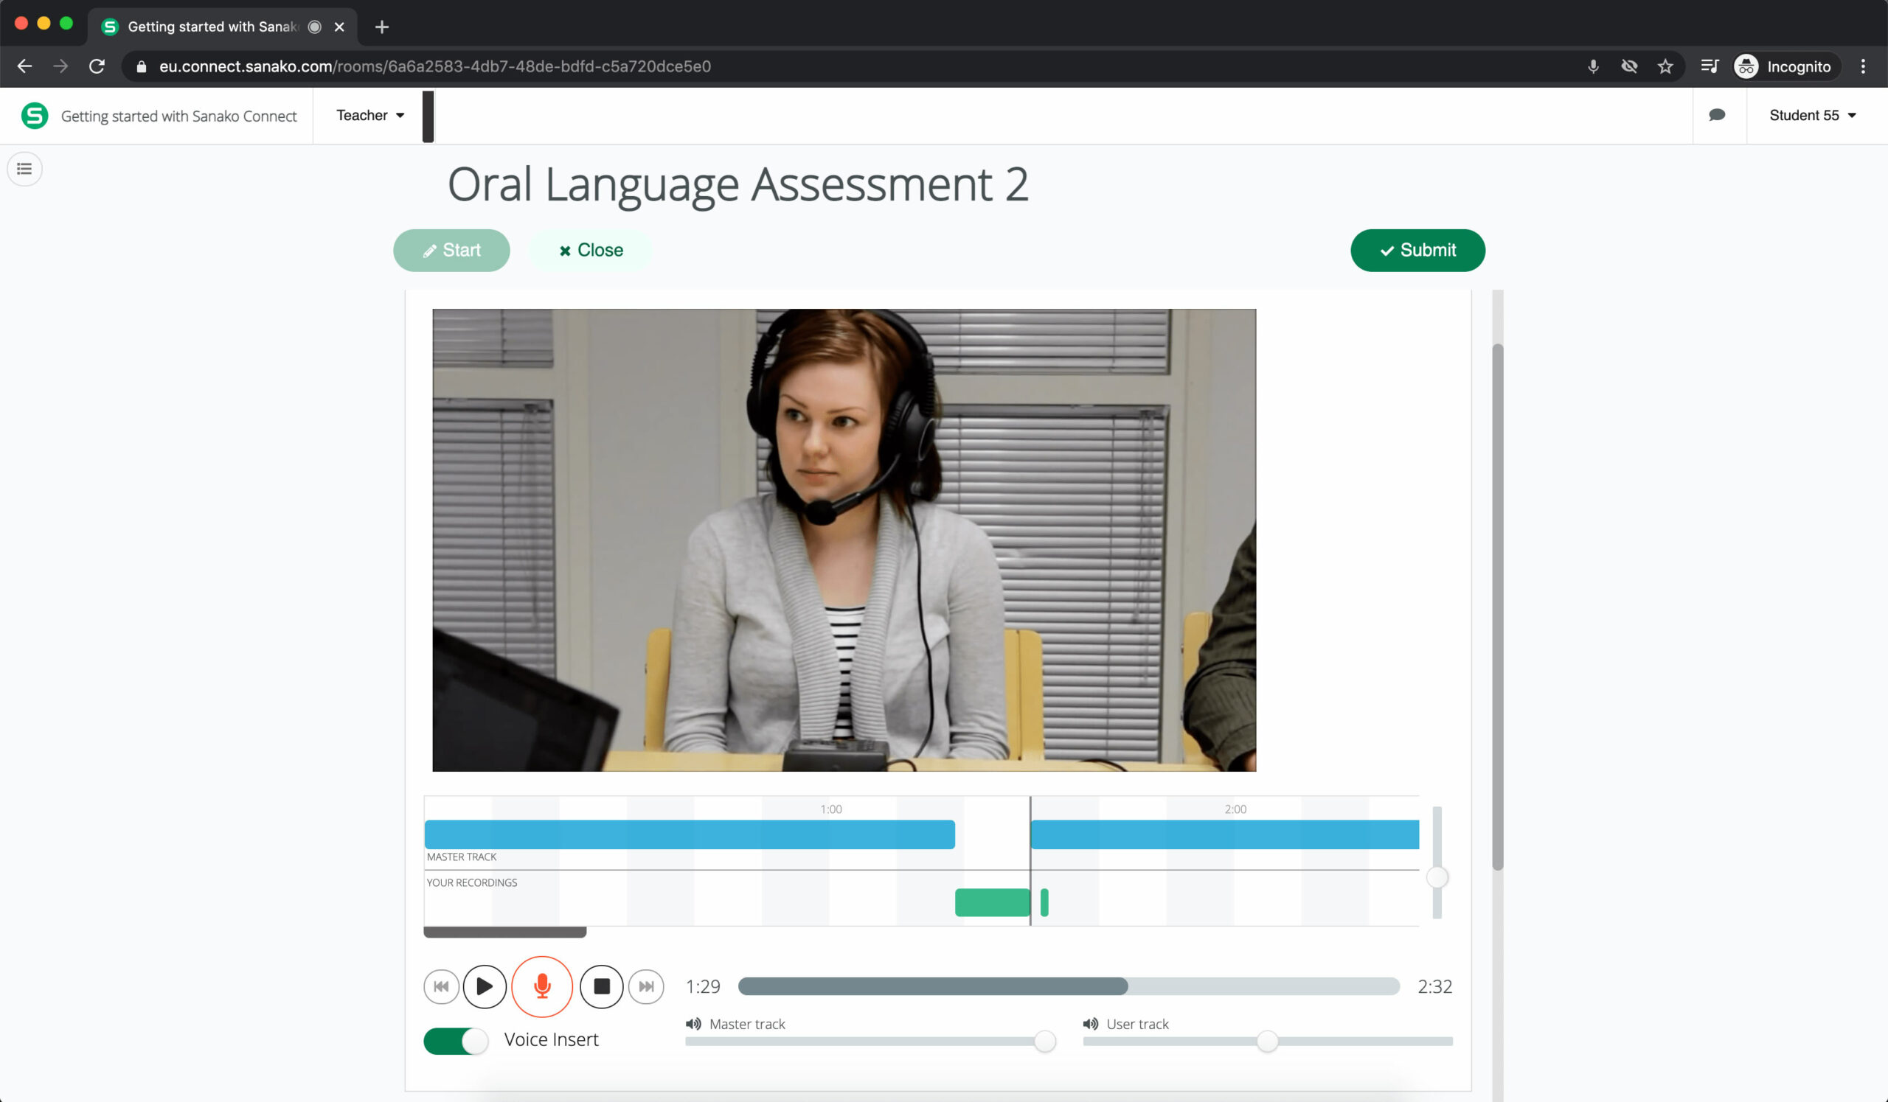1888x1102 pixels.
Task: Click the timeline horizontal scrollbar
Action: click(x=505, y=932)
